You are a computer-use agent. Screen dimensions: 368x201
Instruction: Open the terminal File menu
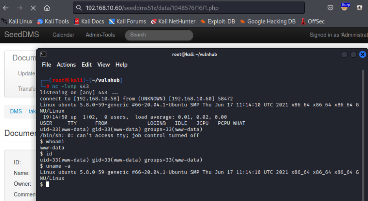click(x=46, y=65)
